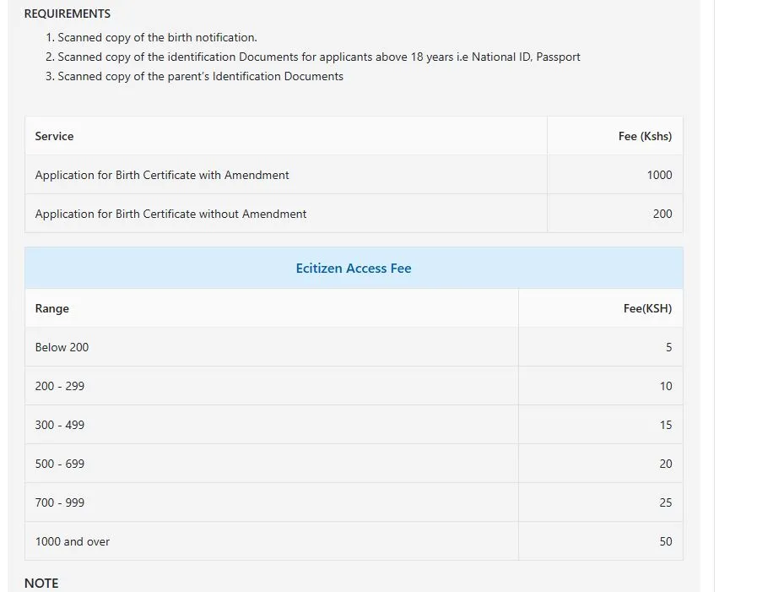Screen dimensions: 757x592
Task: Click the fee value 5
Action: 668,347
